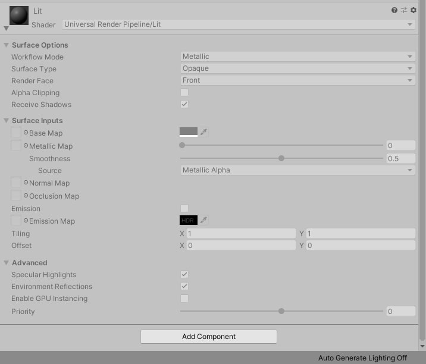This screenshot has height=364, width=426.
Task: Open the Base Map texture picker circle
Action: click(x=26, y=133)
